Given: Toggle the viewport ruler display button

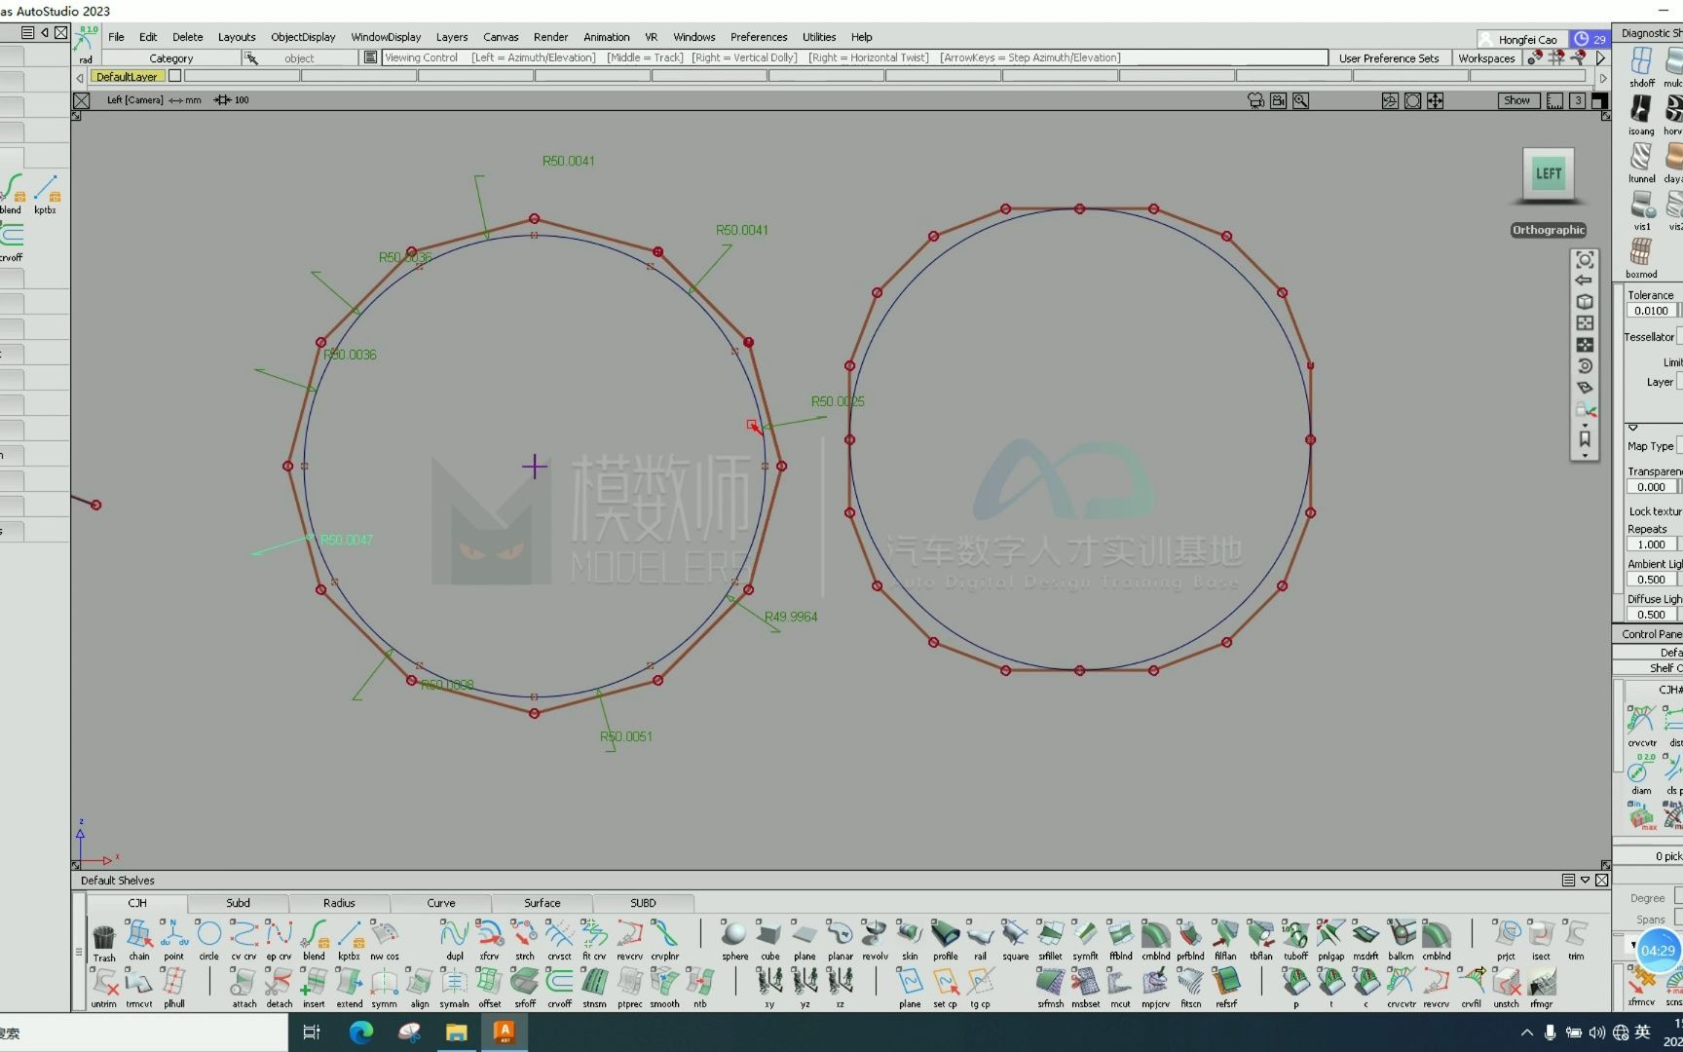Looking at the screenshot, I should pyautogui.click(x=1555, y=100).
